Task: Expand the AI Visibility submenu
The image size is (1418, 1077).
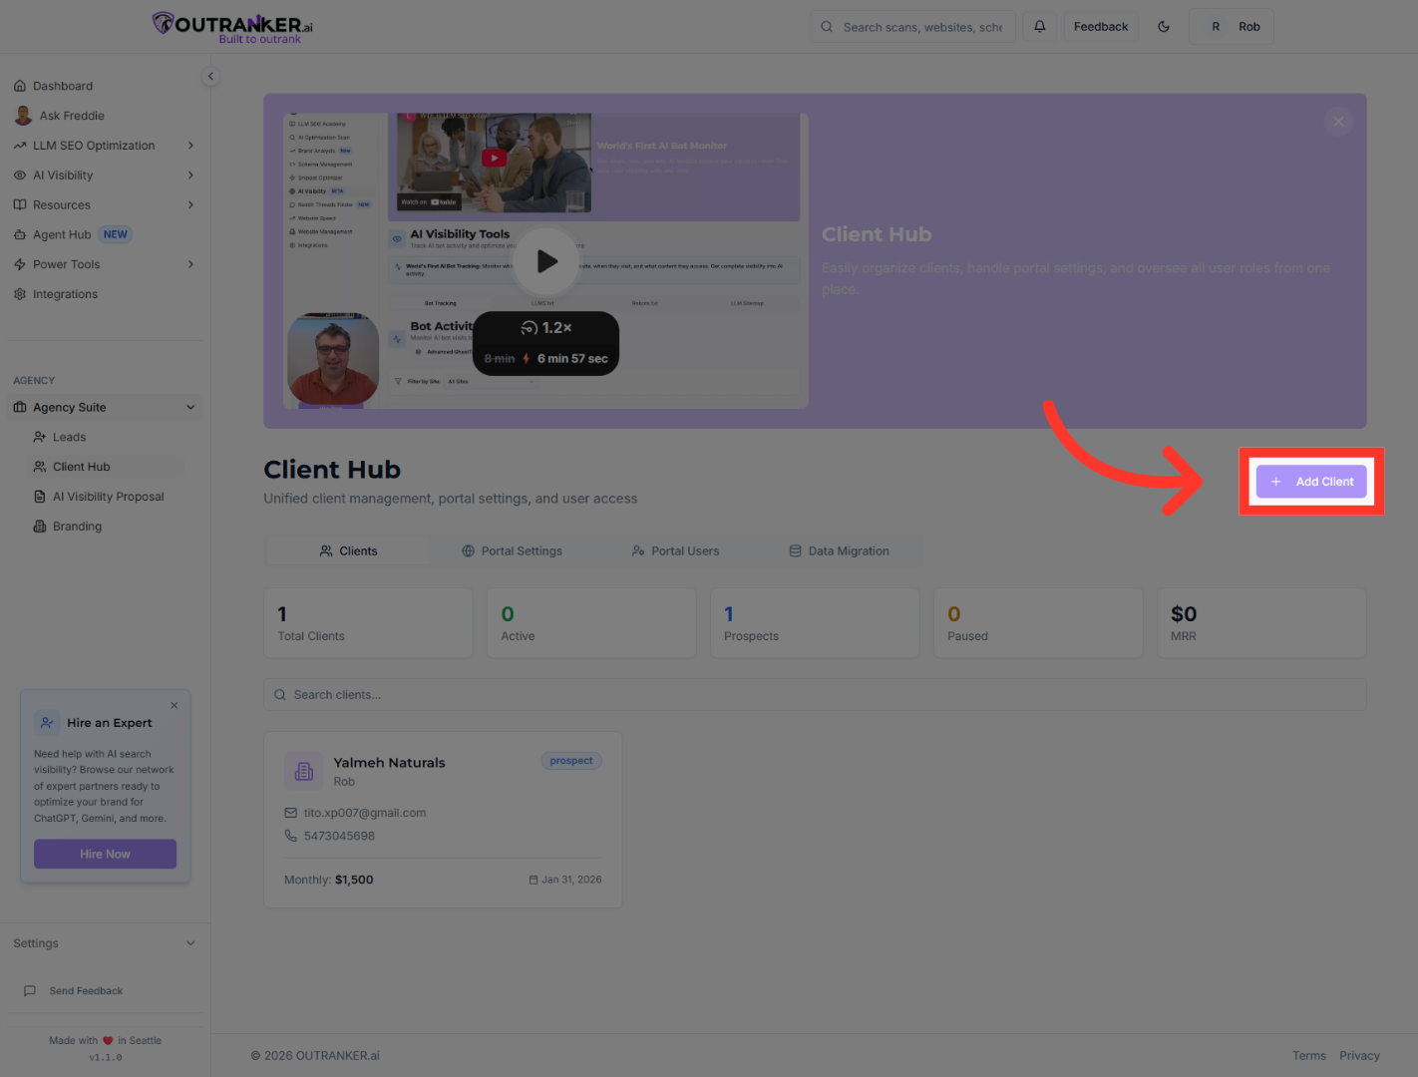Action: (x=190, y=176)
